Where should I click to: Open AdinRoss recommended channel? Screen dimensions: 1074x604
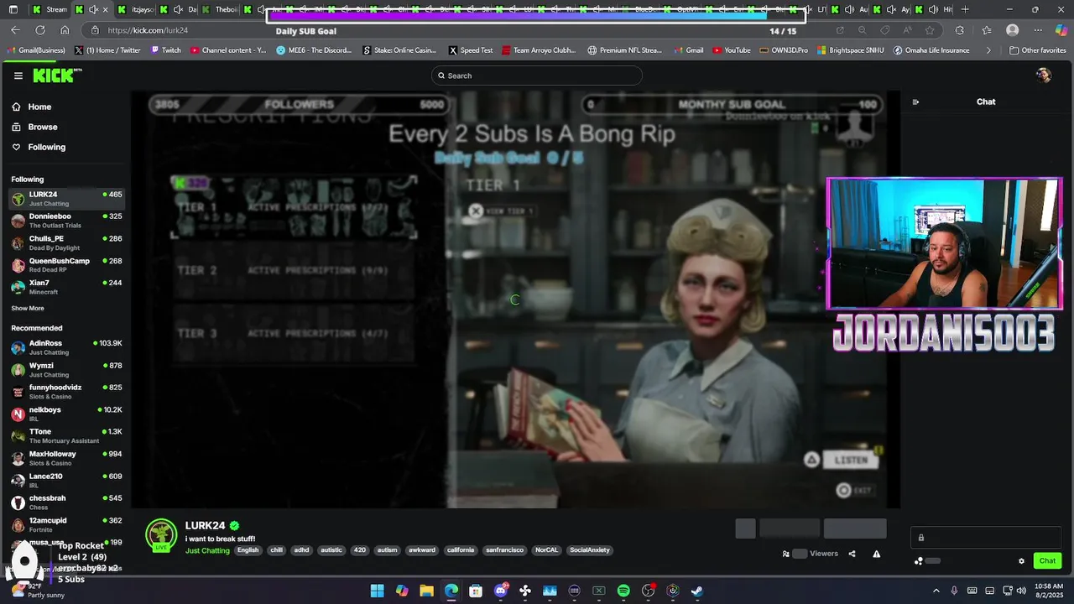[x=65, y=347]
